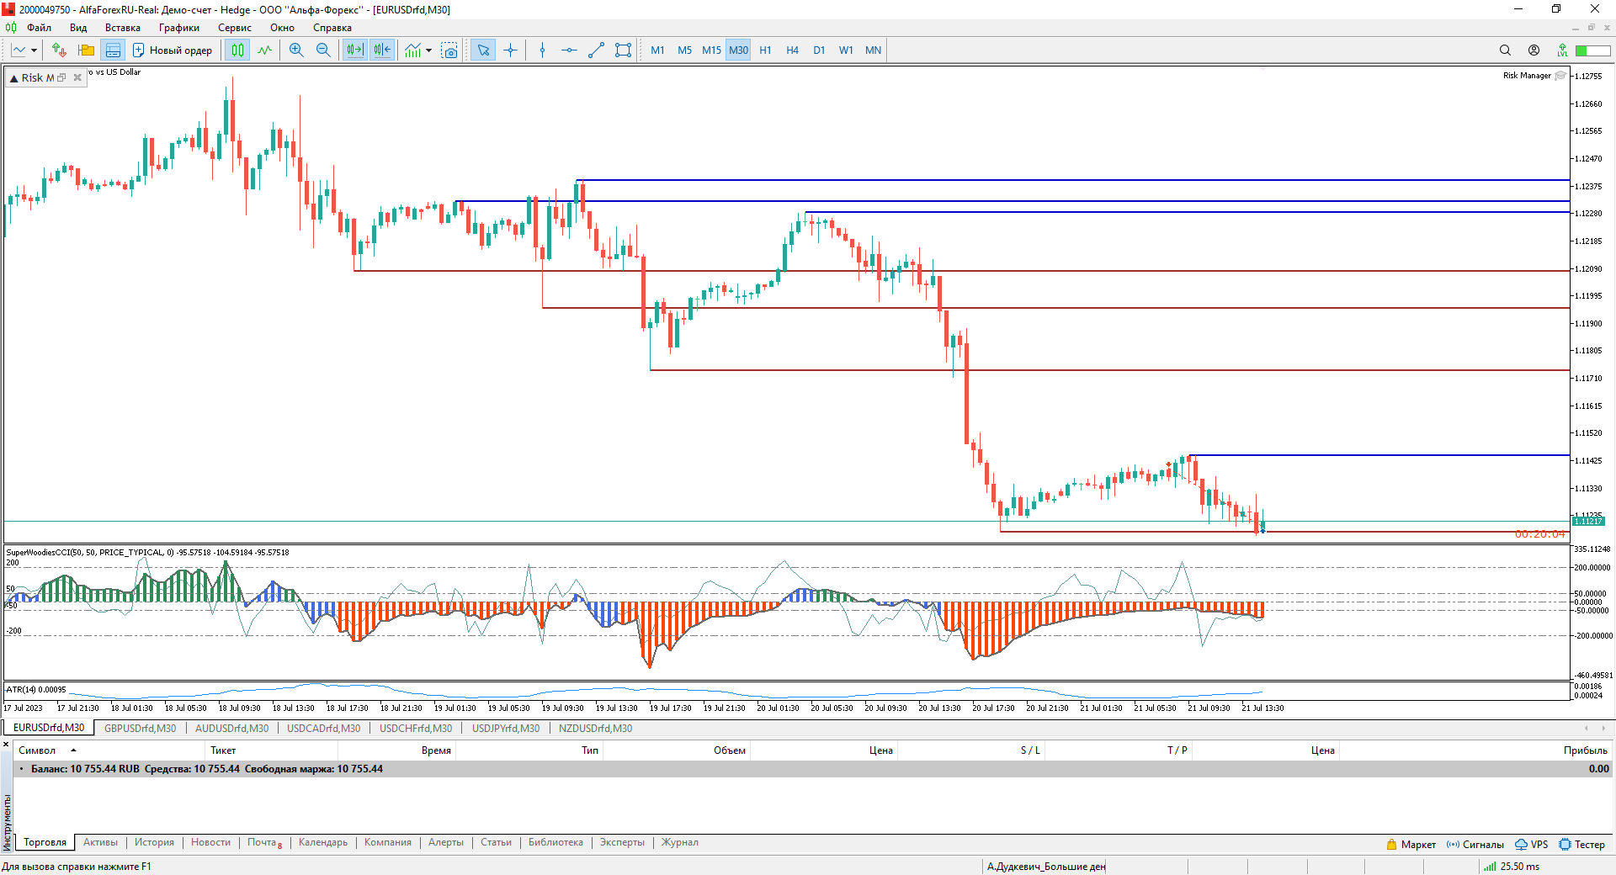Click the Risk Manager graduation cap icon
1616x875 pixels.
pyautogui.click(x=1560, y=76)
